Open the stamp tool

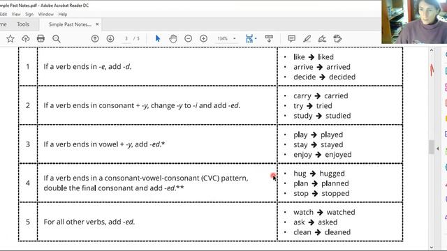[337, 39]
